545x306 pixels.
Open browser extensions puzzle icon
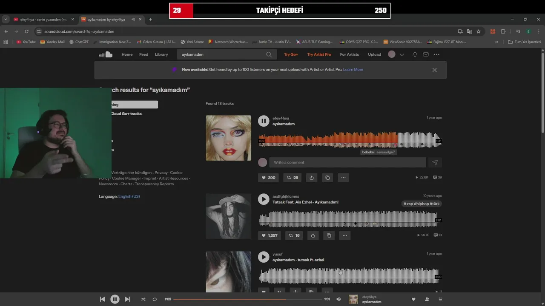(503, 31)
